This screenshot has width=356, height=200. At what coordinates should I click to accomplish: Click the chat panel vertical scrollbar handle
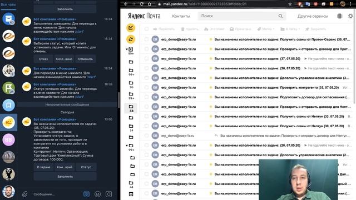(118, 100)
